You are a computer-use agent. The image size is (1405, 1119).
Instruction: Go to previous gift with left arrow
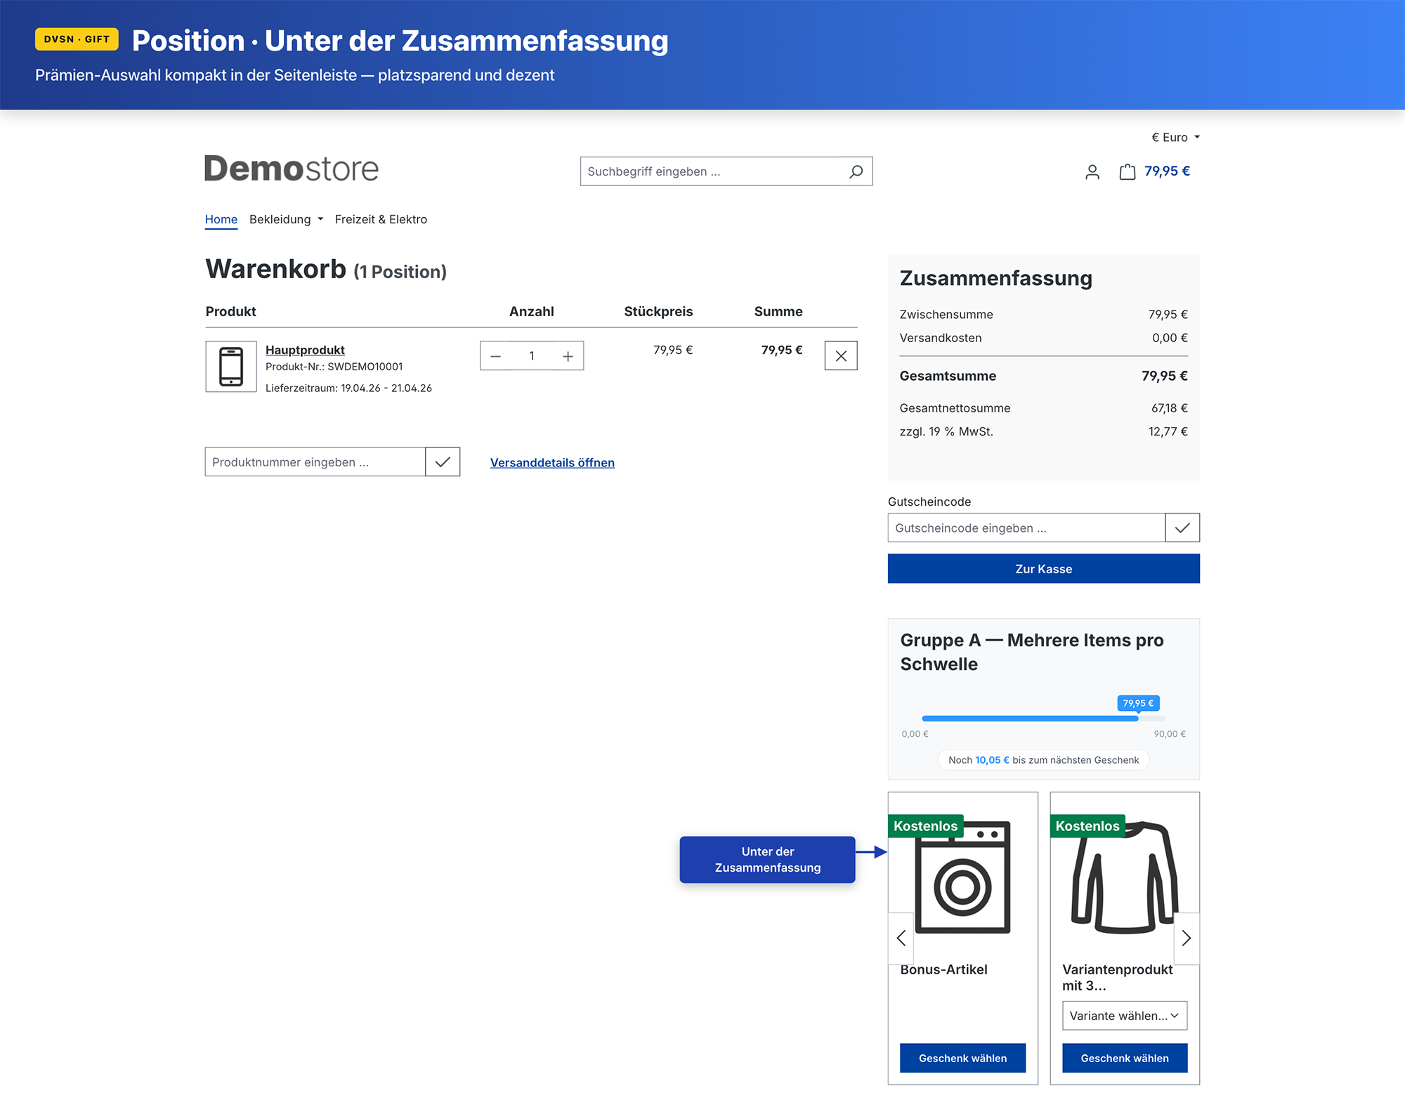[x=901, y=938]
